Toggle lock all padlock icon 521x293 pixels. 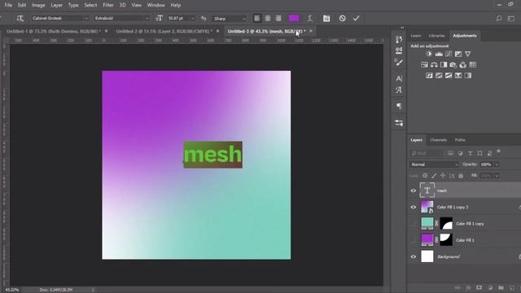(x=461, y=176)
